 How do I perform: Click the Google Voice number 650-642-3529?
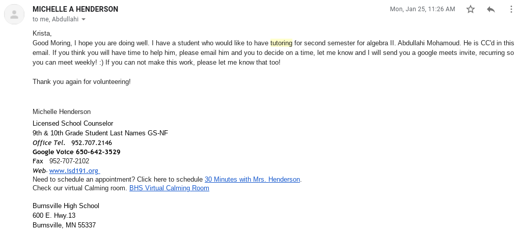(x=98, y=152)
